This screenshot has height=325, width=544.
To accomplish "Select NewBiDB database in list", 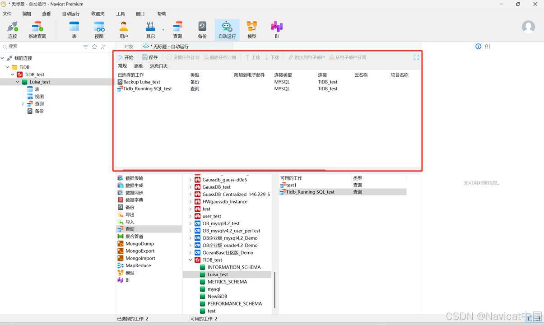I will [217, 297].
